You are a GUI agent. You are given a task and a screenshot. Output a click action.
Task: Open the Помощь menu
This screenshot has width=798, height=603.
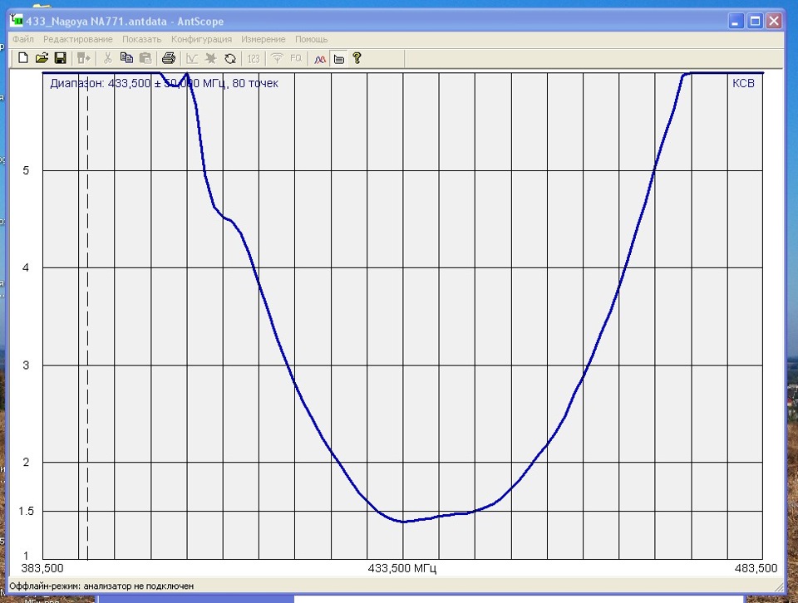(x=312, y=39)
